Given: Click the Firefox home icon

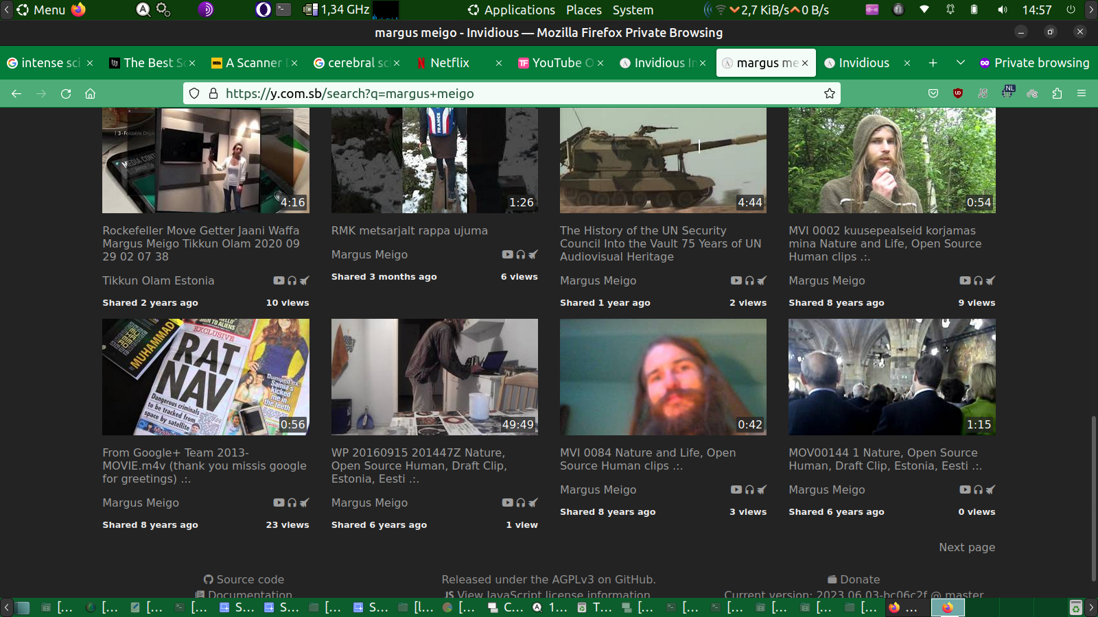Looking at the screenshot, I should pos(90,93).
